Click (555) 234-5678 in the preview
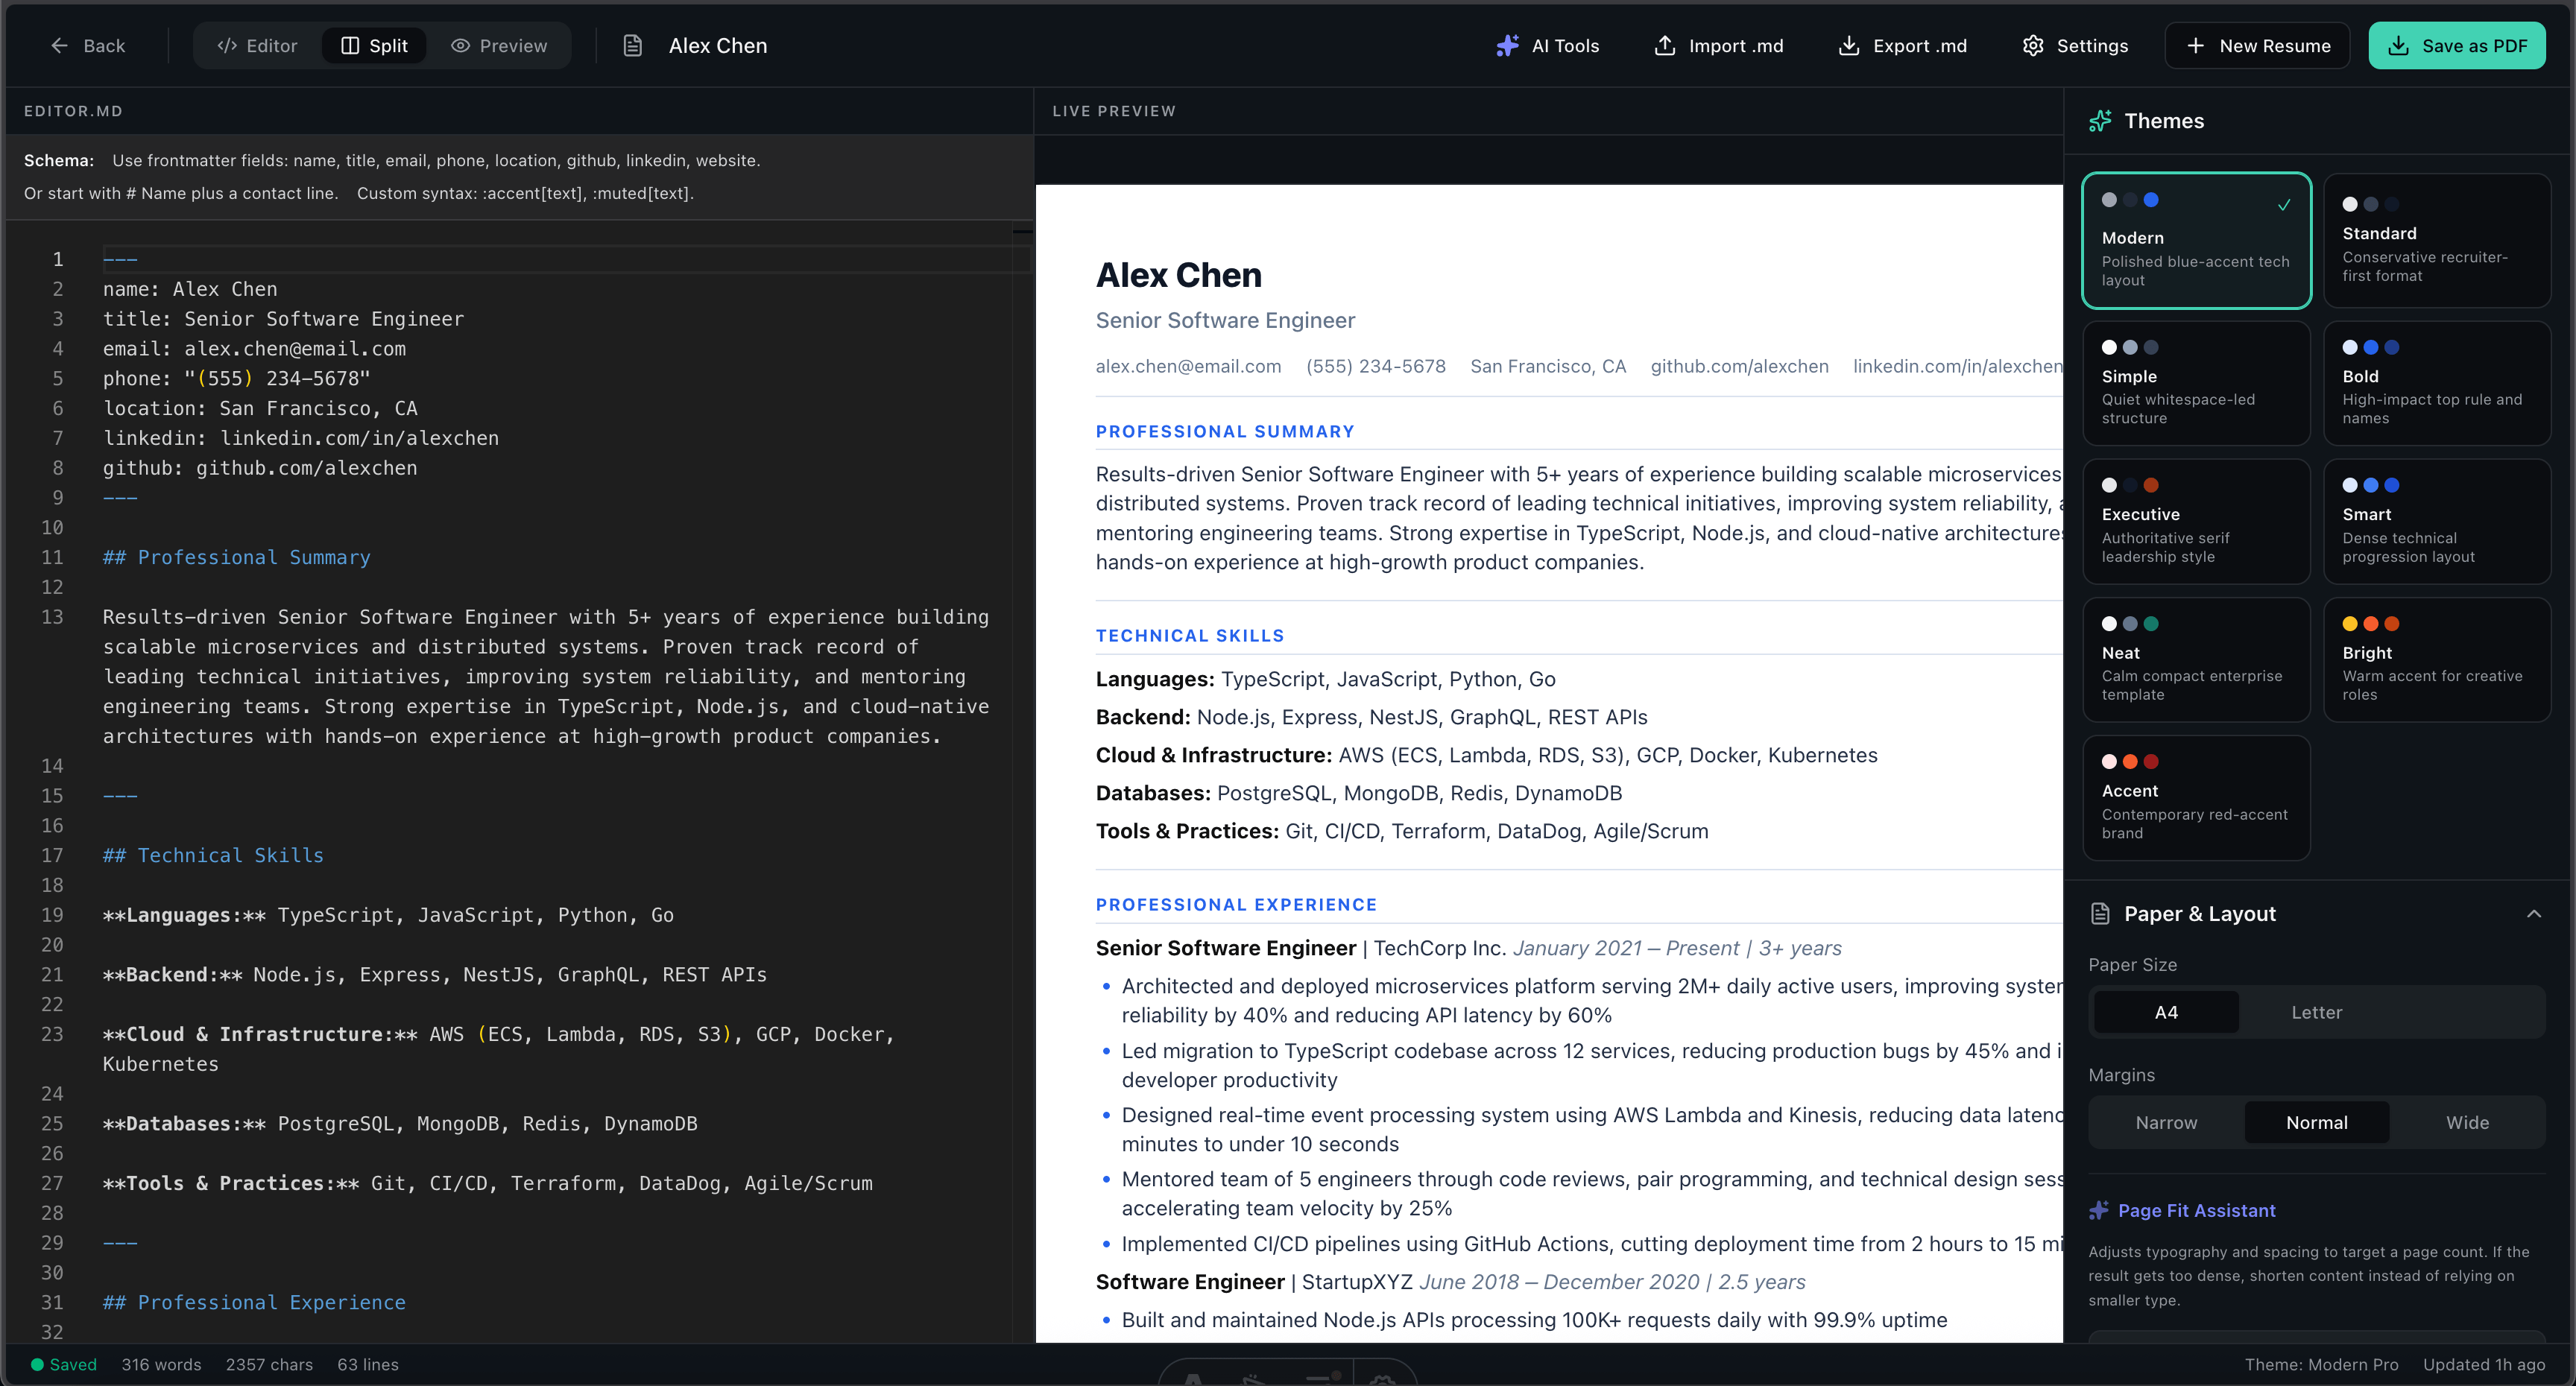The width and height of the screenshot is (2576, 1386). (1375, 366)
